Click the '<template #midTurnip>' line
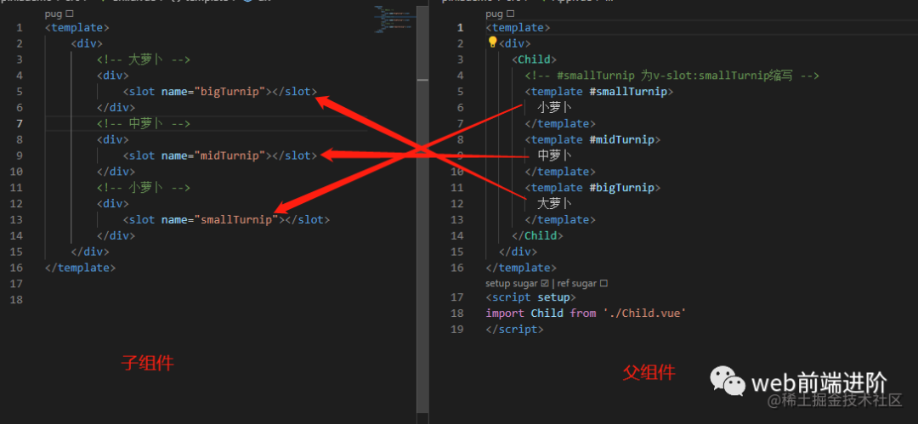918x424 pixels. pos(592,139)
